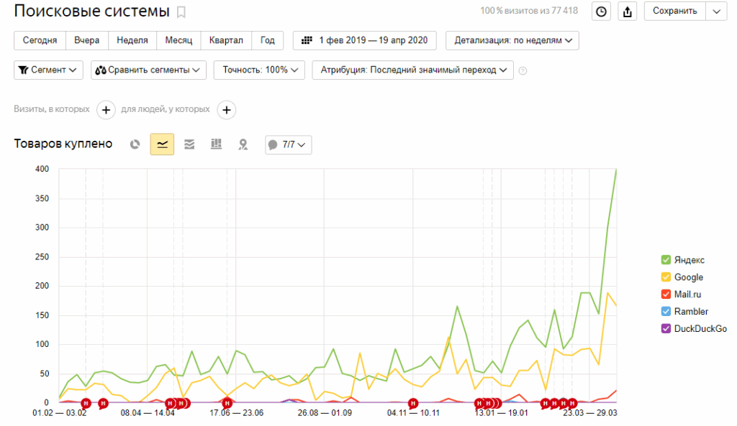
Task: Add a visit condition with plus button
Action: (x=105, y=110)
